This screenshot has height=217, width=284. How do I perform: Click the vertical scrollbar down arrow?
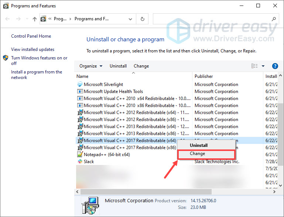pyautogui.click(x=281, y=185)
